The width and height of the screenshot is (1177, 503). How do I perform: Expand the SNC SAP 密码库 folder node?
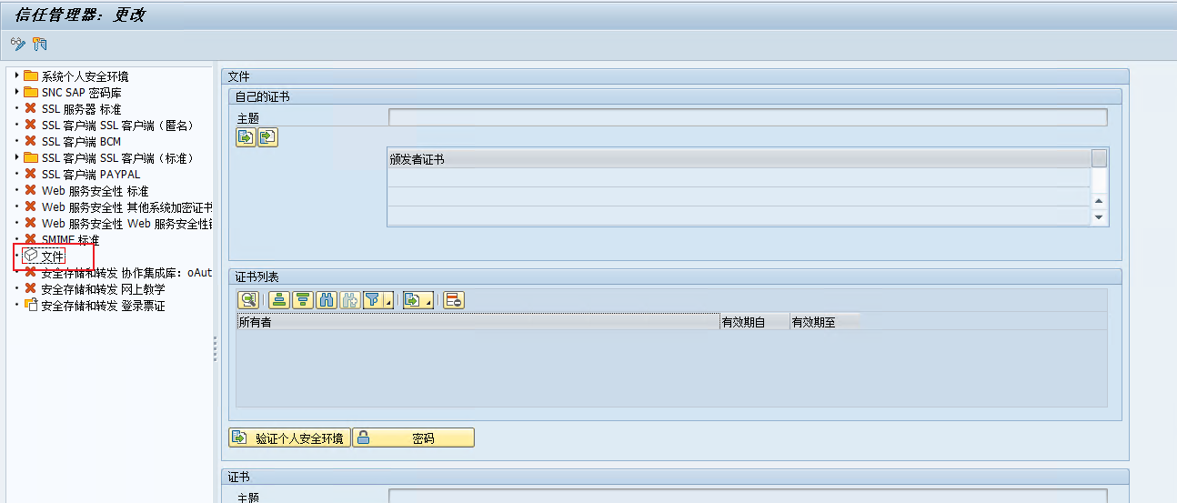[x=16, y=92]
